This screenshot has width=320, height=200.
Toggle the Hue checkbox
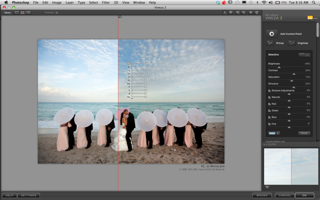click(269, 124)
